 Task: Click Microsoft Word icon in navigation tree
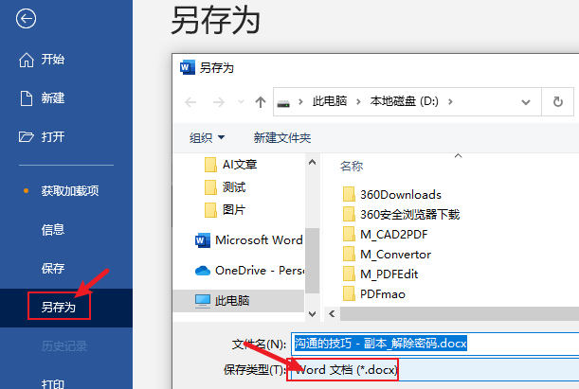pos(203,240)
